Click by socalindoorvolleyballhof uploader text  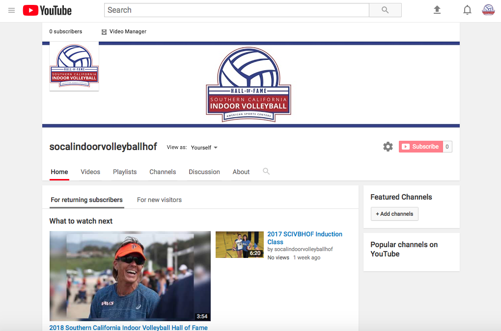tap(300, 250)
